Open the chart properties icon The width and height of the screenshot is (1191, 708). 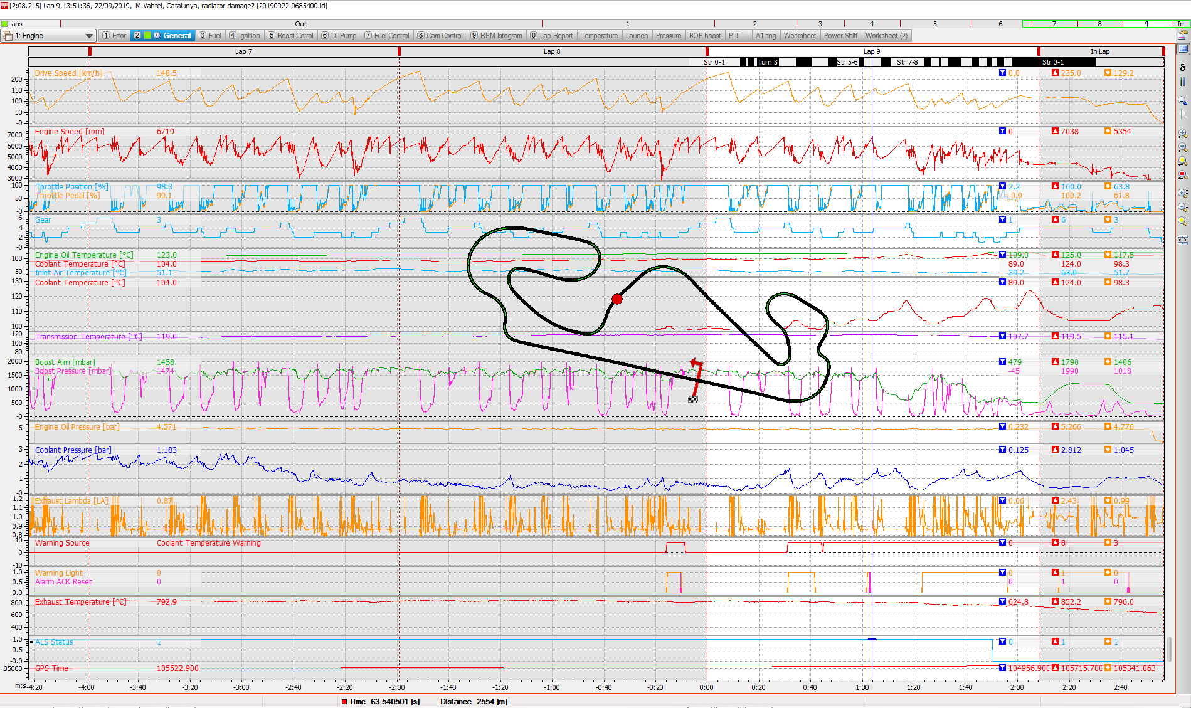click(1183, 35)
